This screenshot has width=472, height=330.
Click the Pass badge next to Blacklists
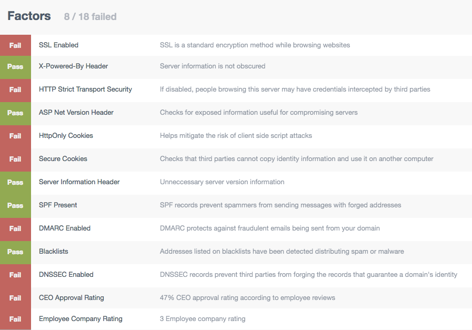point(15,252)
